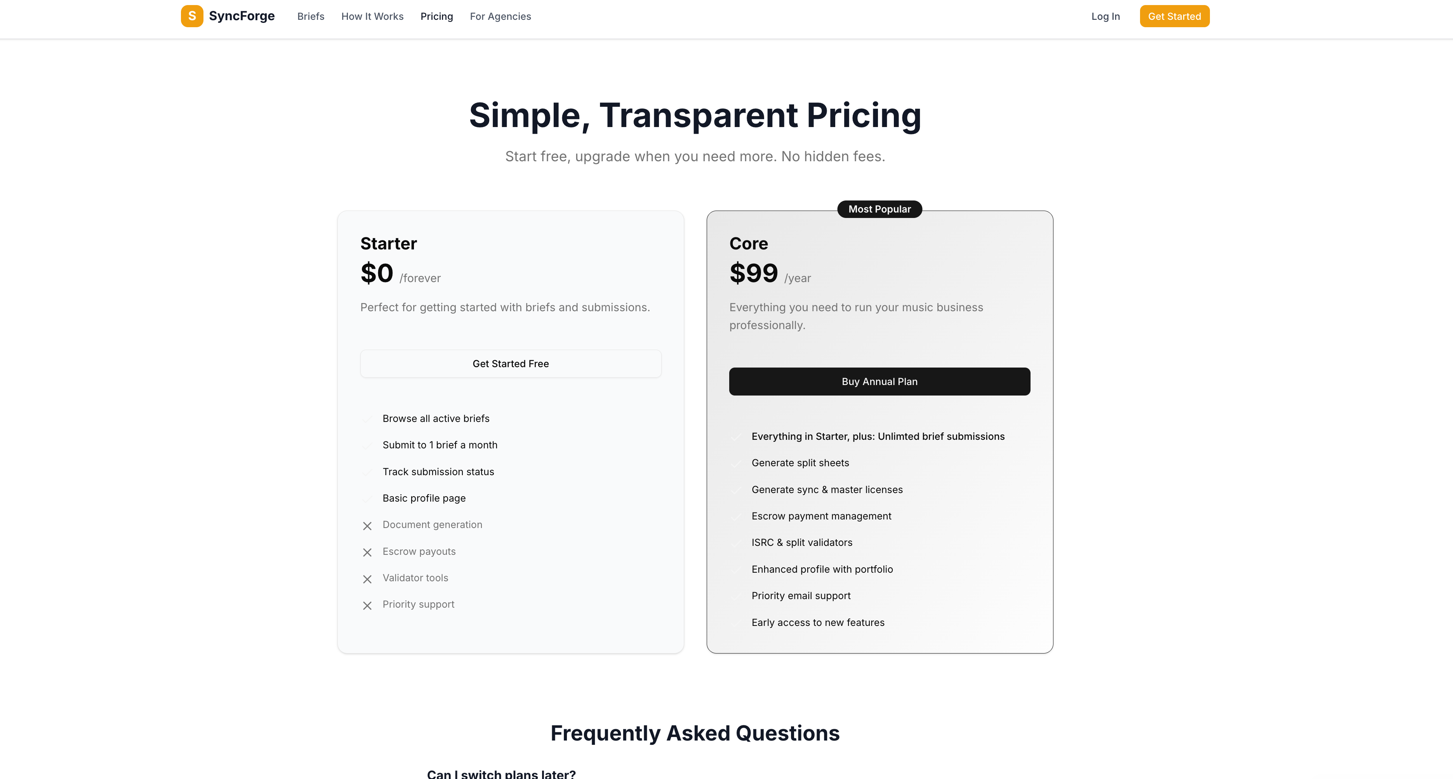
Task: Click the X icon beside Priority support
Action: pyautogui.click(x=367, y=605)
